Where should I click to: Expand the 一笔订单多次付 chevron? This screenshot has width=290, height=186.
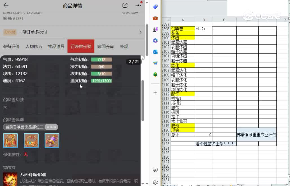[141, 32]
